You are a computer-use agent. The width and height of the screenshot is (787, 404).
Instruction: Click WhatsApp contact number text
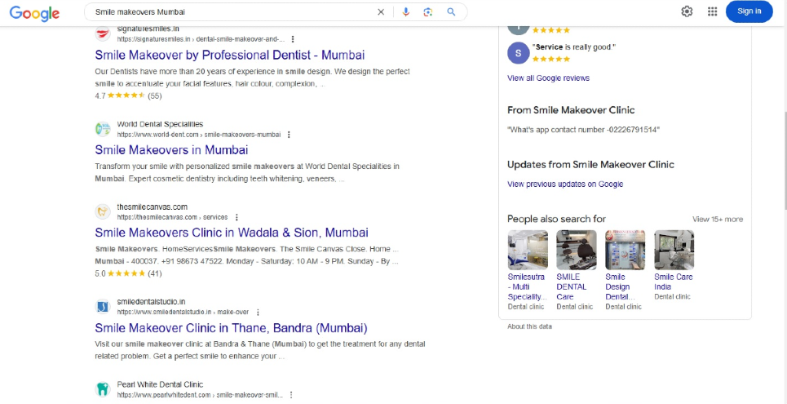coord(583,130)
